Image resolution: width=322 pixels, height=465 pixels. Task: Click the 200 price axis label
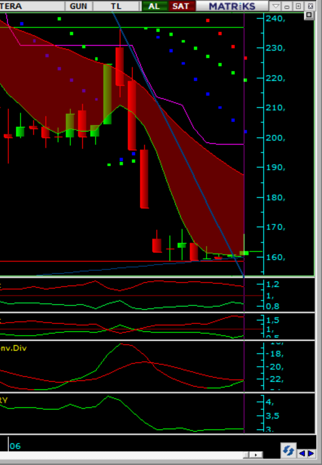[x=275, y=138]
